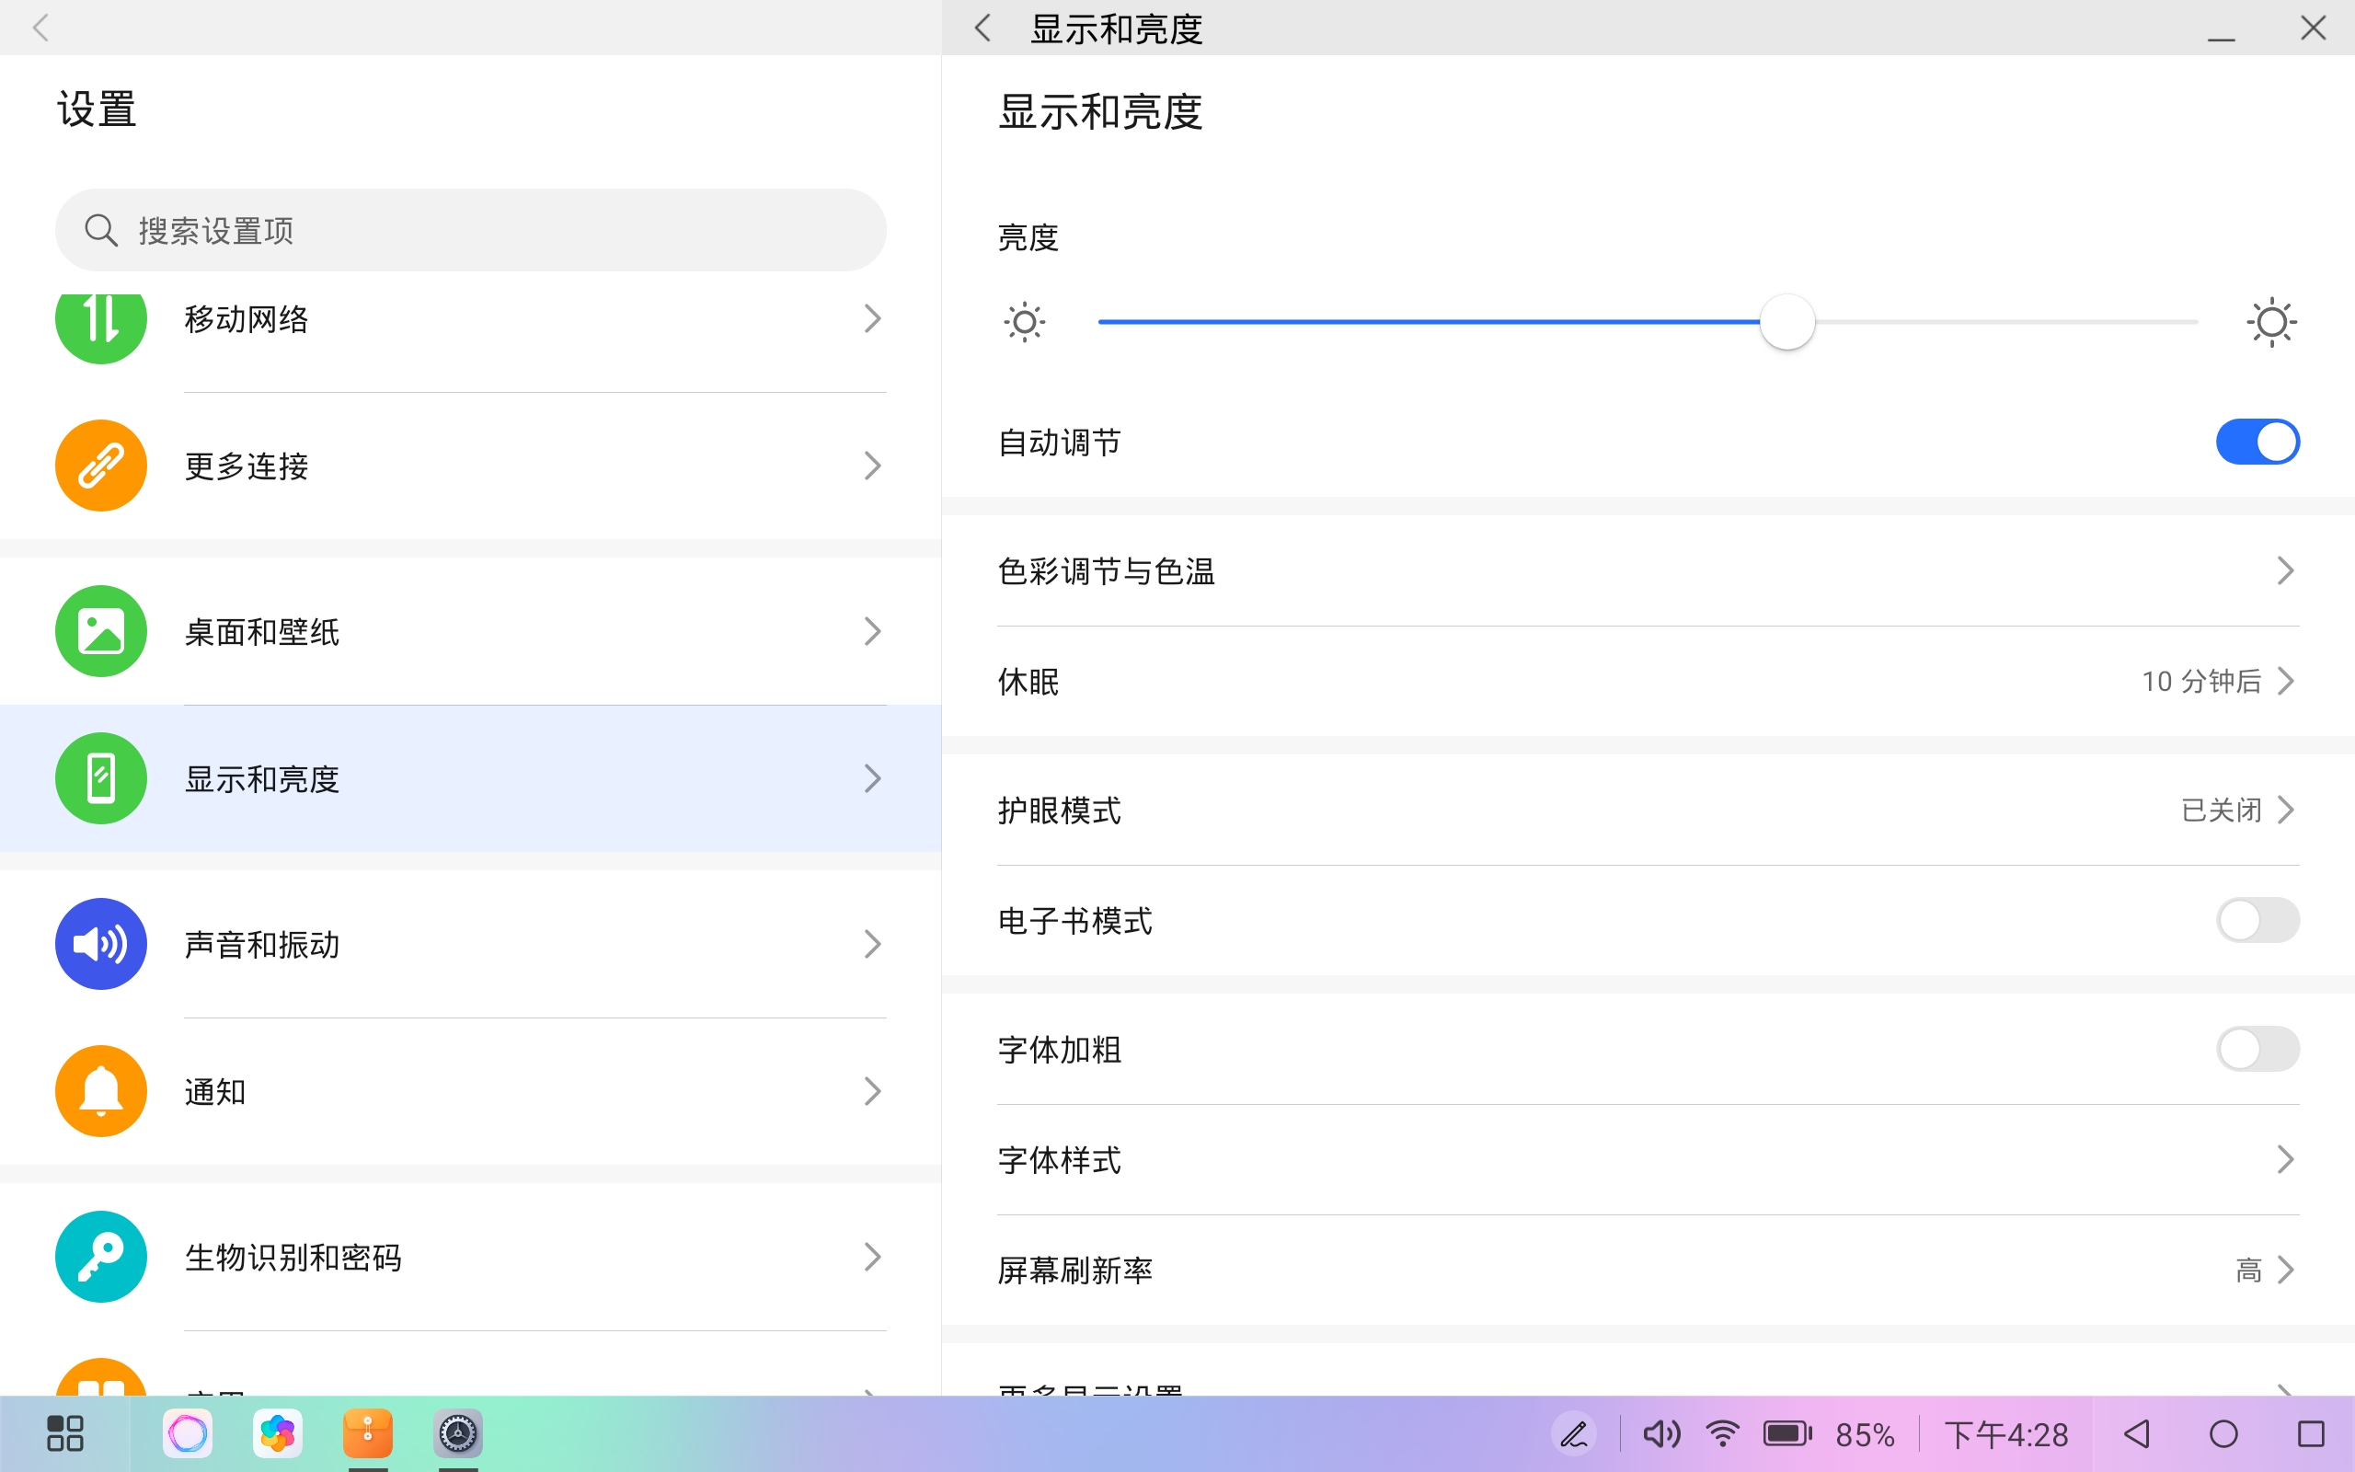
Task: Open the app grid launcher in taskbar
Action: pos(64,1433)
